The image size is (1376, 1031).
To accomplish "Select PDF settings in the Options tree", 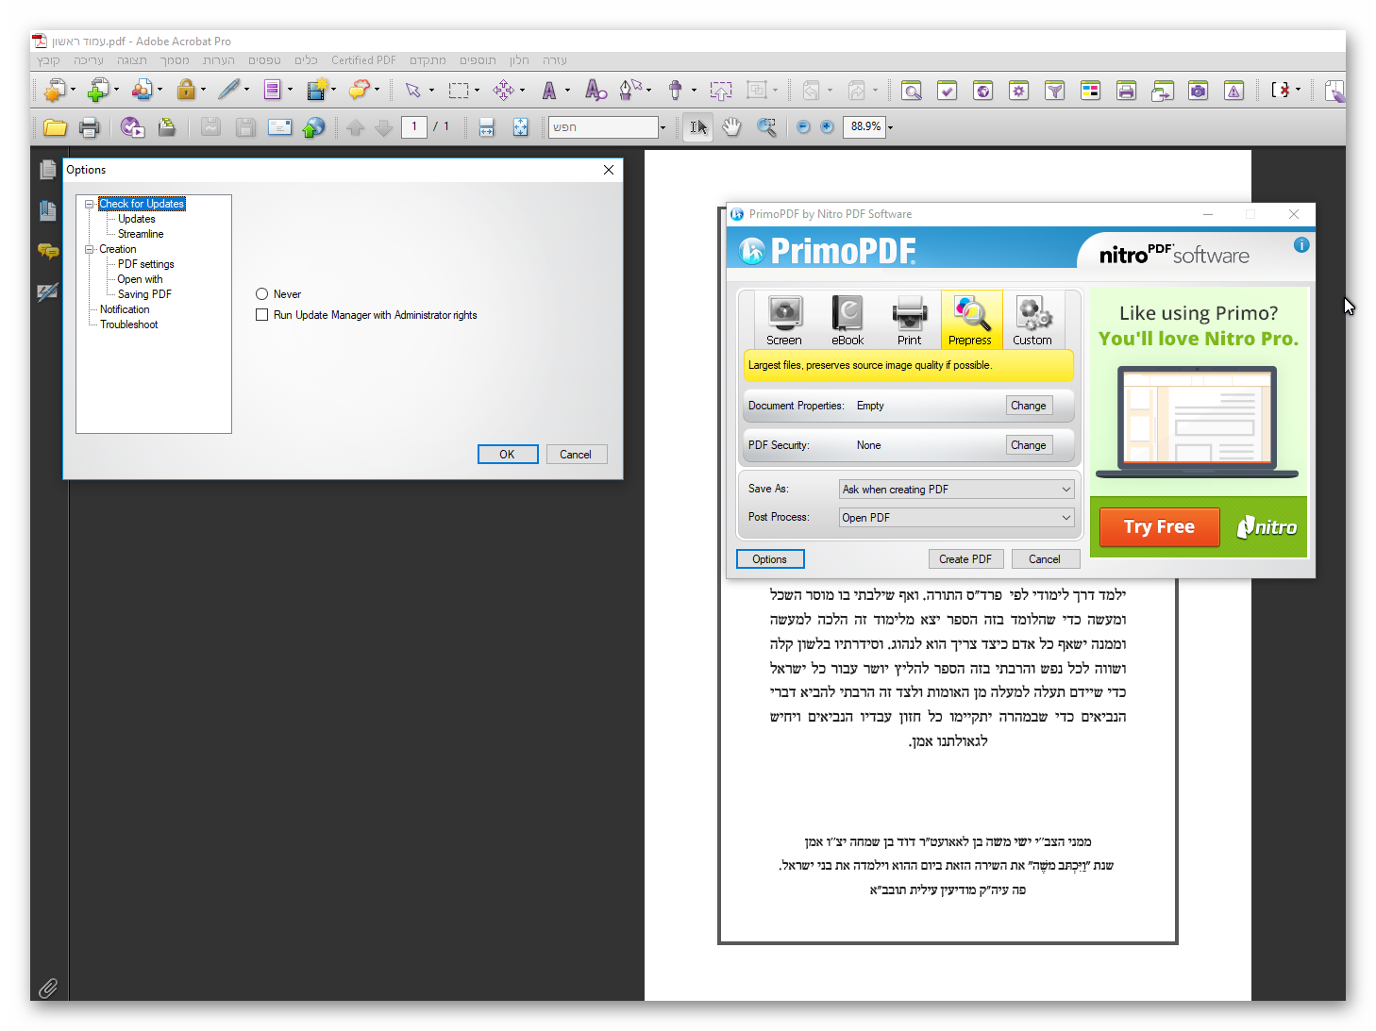I will (146, 264).
